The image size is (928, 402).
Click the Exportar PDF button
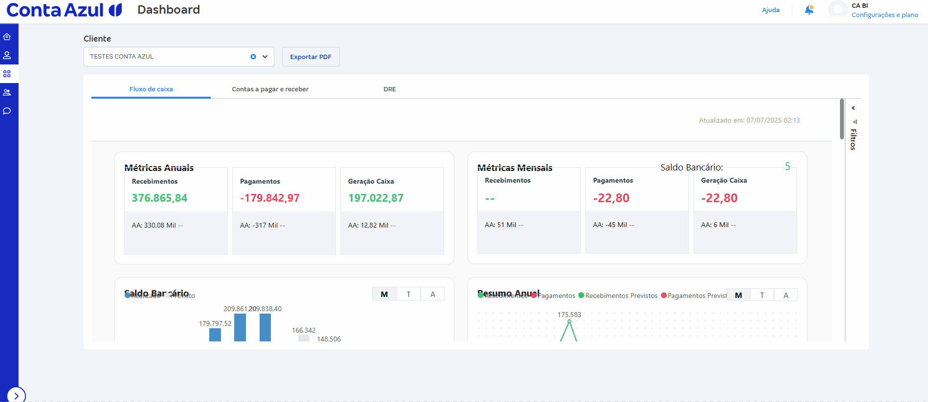[x=310, y=57]
